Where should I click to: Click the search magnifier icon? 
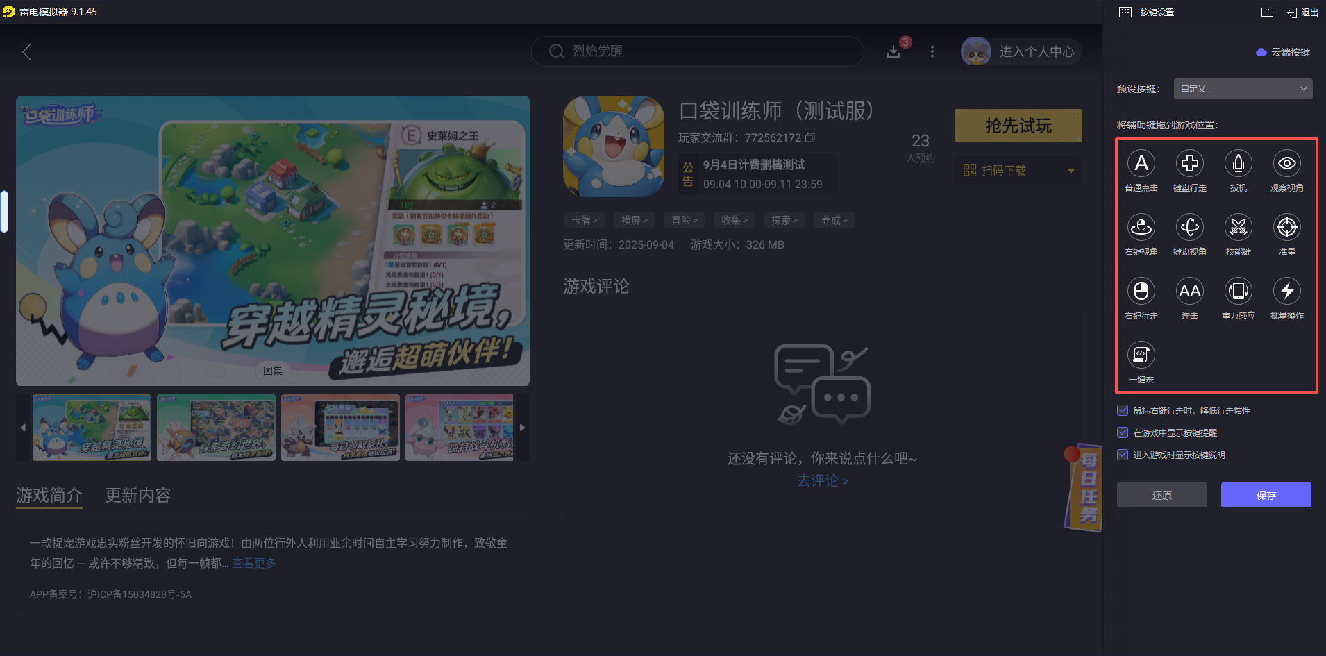click(x=556, y=51)
